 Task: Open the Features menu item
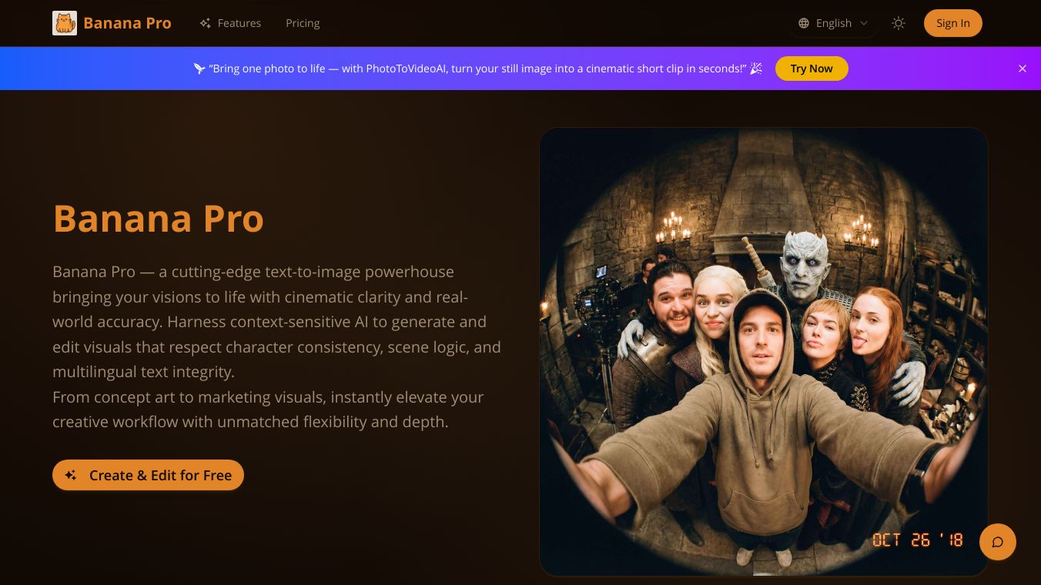click(x=230, y=23)
